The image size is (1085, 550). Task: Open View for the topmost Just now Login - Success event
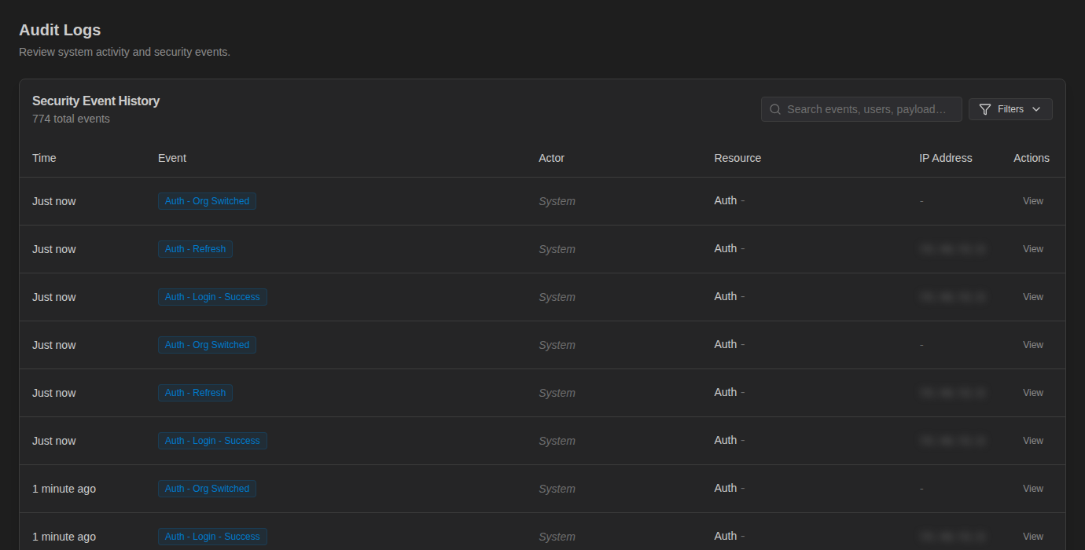coord(1033,297)
